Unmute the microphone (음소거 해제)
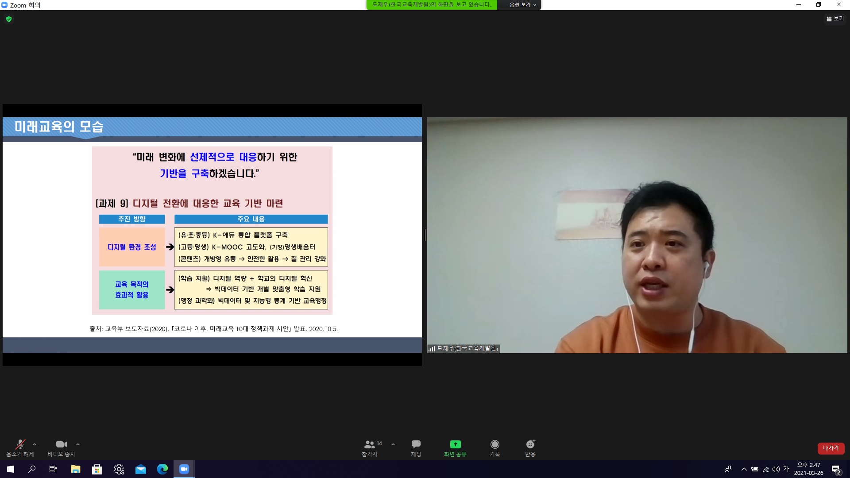The height and width of the screenshot is (478, 850). pyautogui.click(x=20, y=447)
